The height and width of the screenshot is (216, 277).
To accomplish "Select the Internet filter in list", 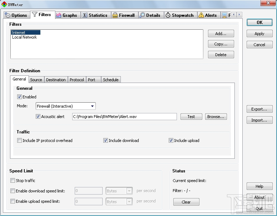I will tap(26, 32).
